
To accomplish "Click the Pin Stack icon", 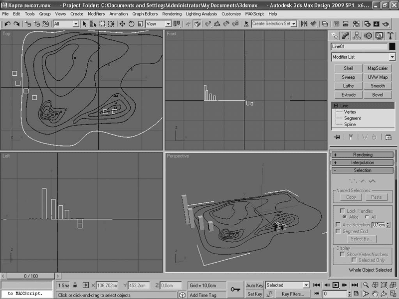I will click(337, 137).
